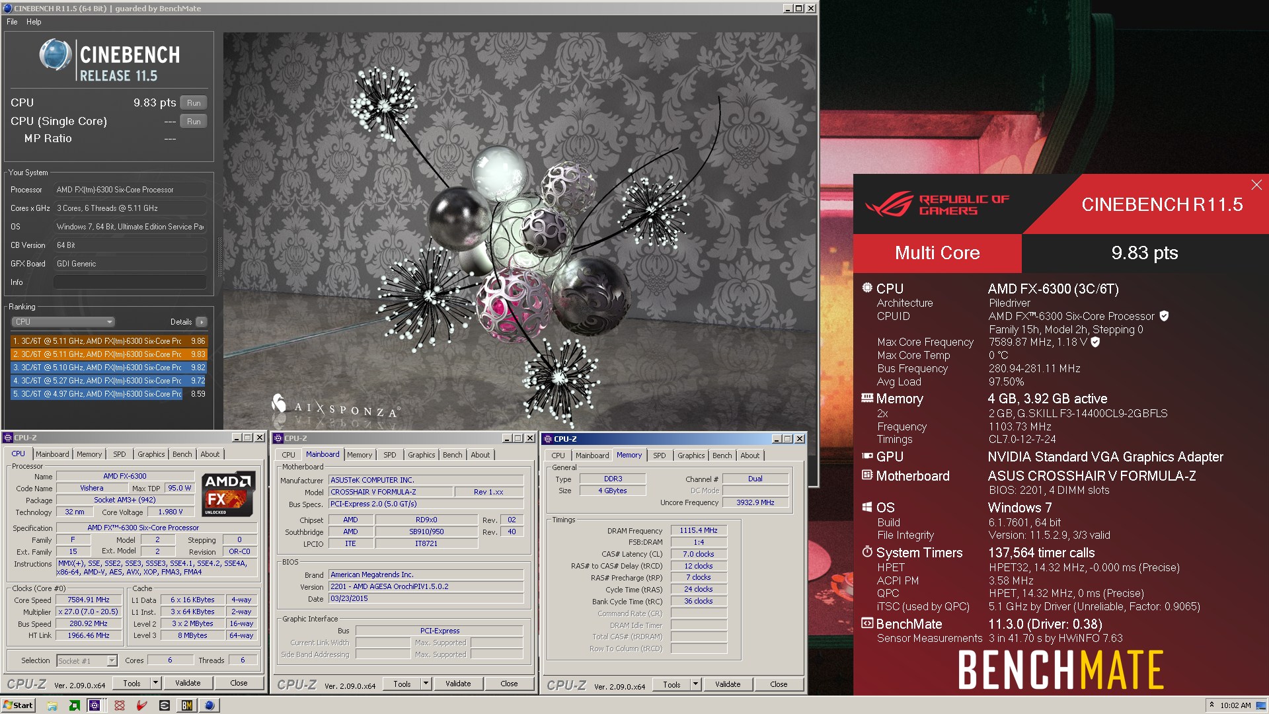Viewport: 1269px width, 714px height.
Task: Click Validate in middle CPU-Z window
Action: click(458, 684)
